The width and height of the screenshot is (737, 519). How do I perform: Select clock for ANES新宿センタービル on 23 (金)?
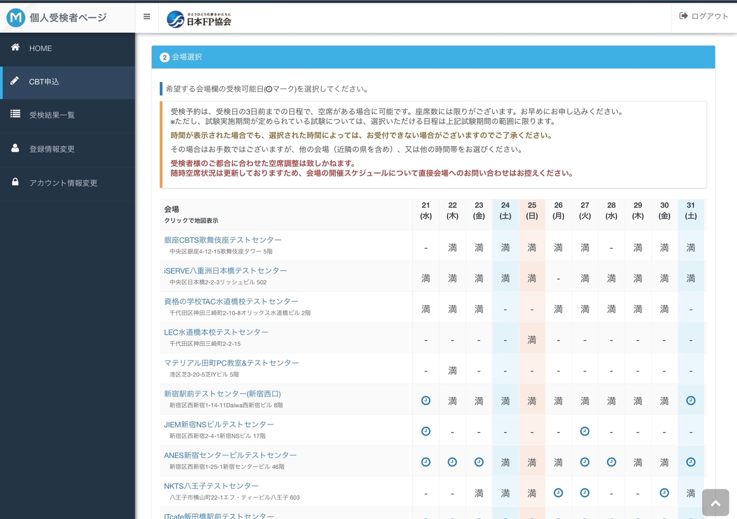point(479,462)
